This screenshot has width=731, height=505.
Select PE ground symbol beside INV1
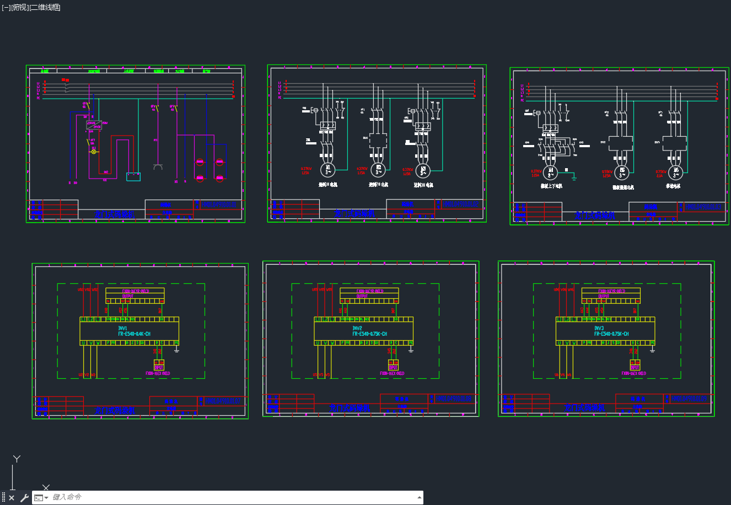tap(177, 349)
